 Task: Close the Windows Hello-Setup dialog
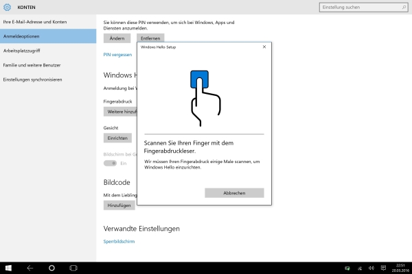264,47
